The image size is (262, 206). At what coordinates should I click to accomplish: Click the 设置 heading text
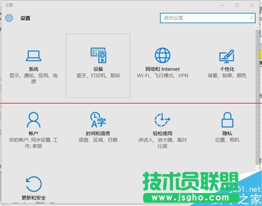(x=25, y=18)
